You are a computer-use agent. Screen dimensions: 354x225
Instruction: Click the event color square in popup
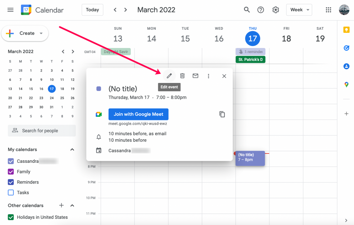[99, 89]
